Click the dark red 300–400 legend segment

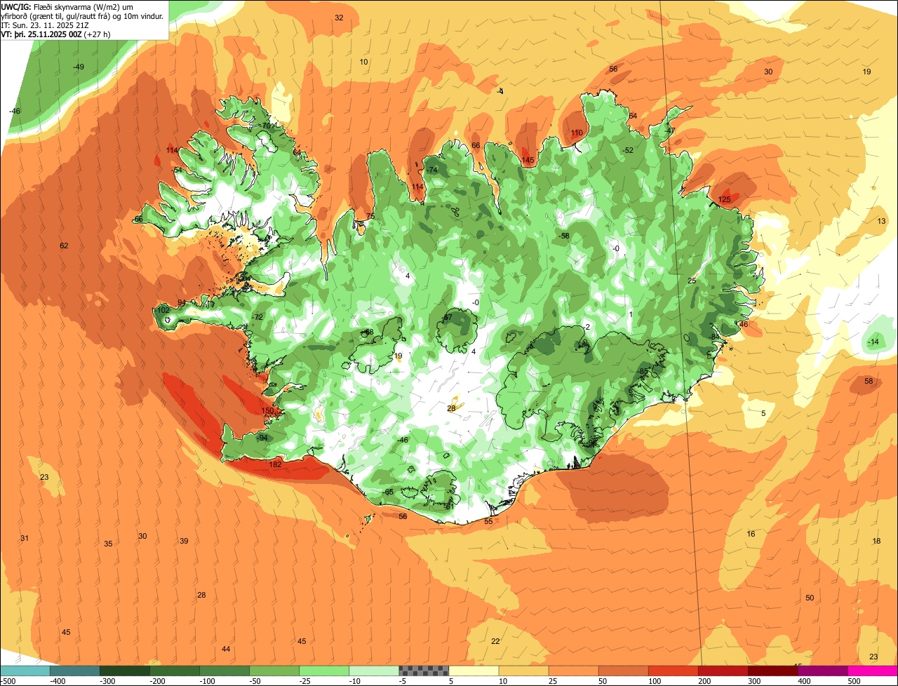point(773,671)
